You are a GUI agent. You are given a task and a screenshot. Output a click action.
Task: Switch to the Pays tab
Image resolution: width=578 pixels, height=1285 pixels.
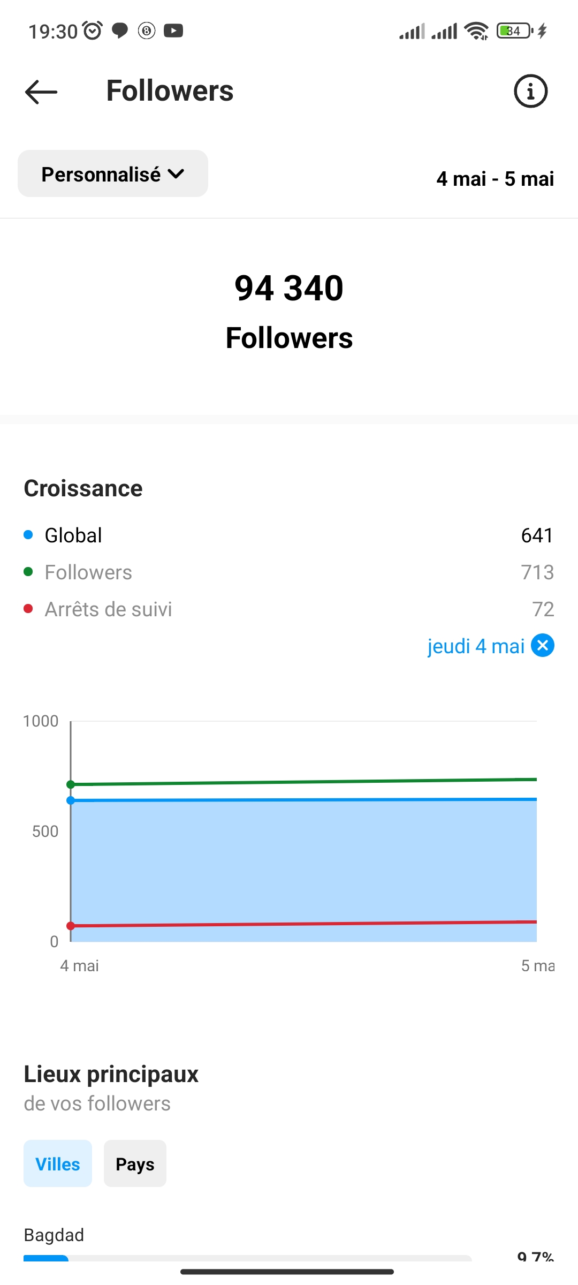point(135,1164)
